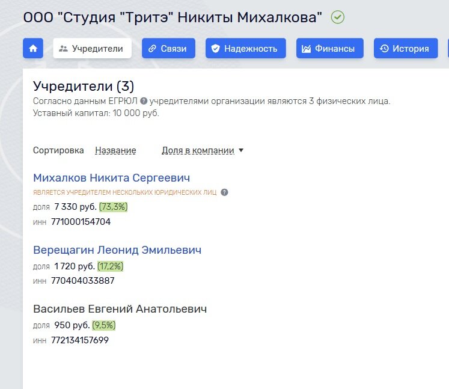The image size is (449, 389).
Task: Open the Финансы tab
Action: coord(329,48)
